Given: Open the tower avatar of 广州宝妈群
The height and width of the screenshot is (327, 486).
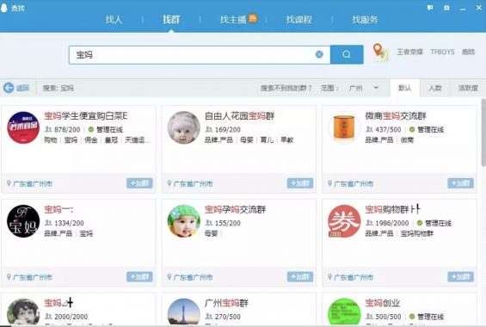Looking at the screenshot, I should click(184, 312).
